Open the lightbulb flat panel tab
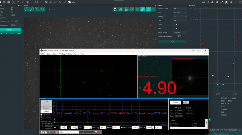 (60, 2)
